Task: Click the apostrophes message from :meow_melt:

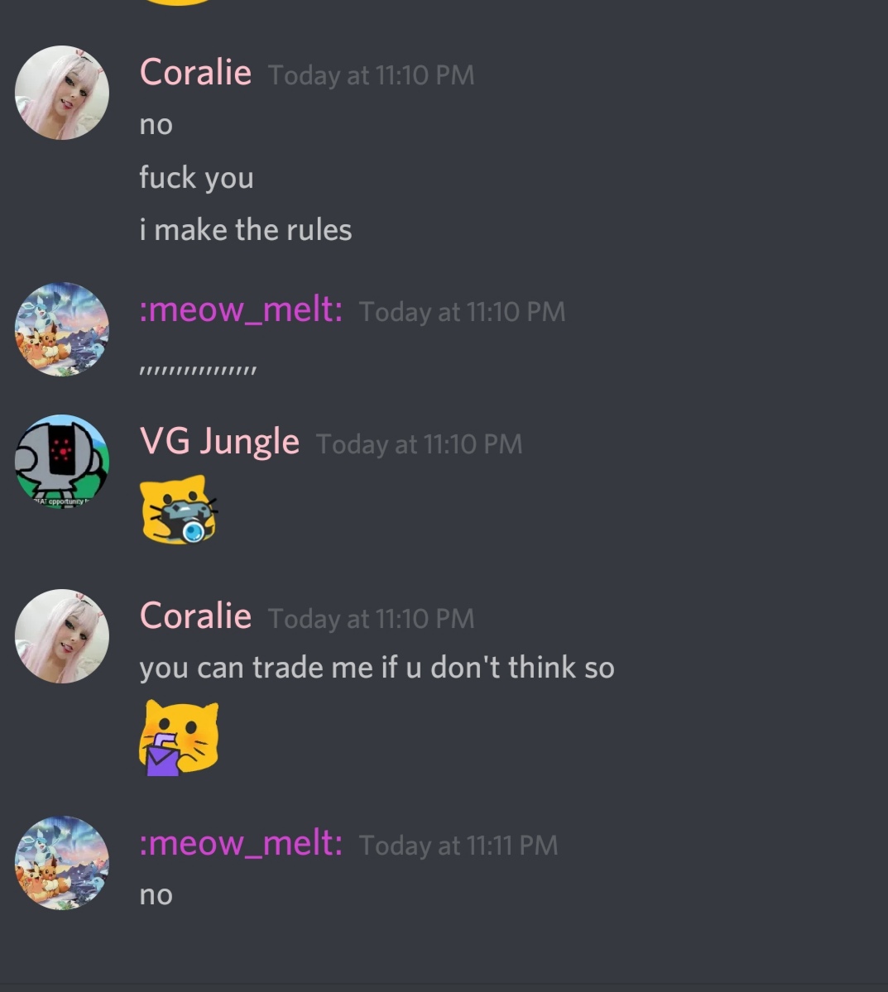Action: coord(198,370)
